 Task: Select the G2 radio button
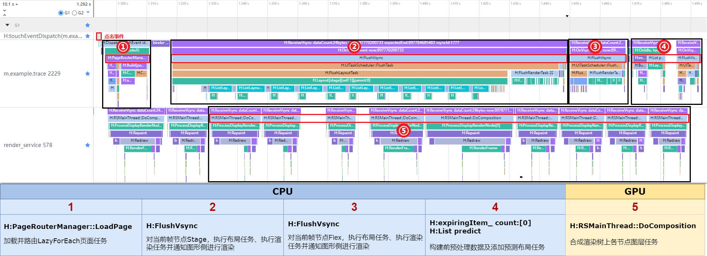tap(75, 13)
